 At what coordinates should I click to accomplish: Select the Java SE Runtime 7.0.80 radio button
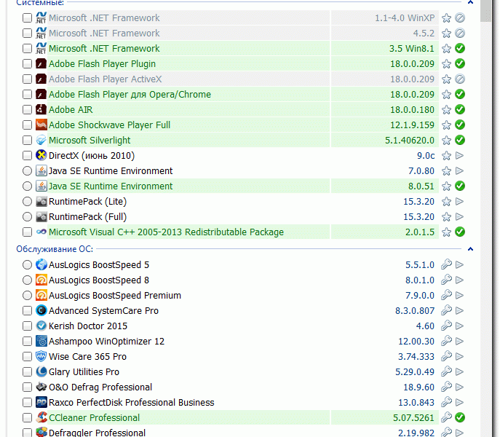pyautogui.click(x=28, y=170)
